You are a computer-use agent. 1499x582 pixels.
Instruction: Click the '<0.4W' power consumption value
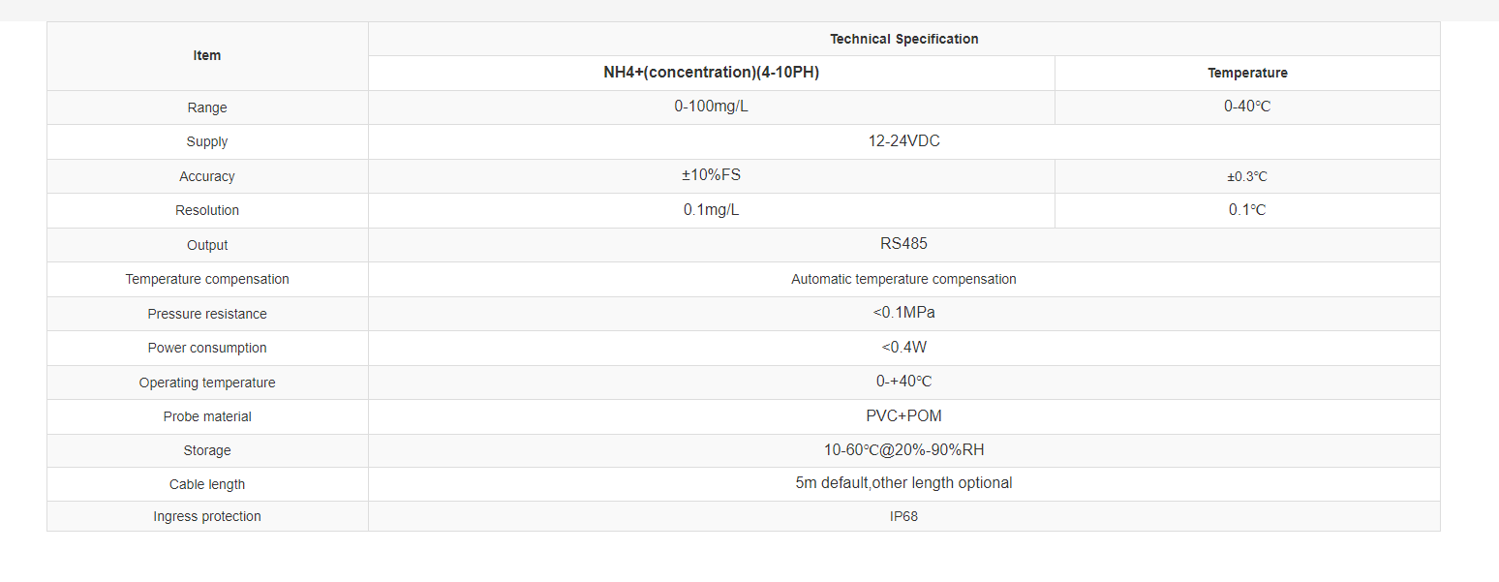[x=903, y=348]
